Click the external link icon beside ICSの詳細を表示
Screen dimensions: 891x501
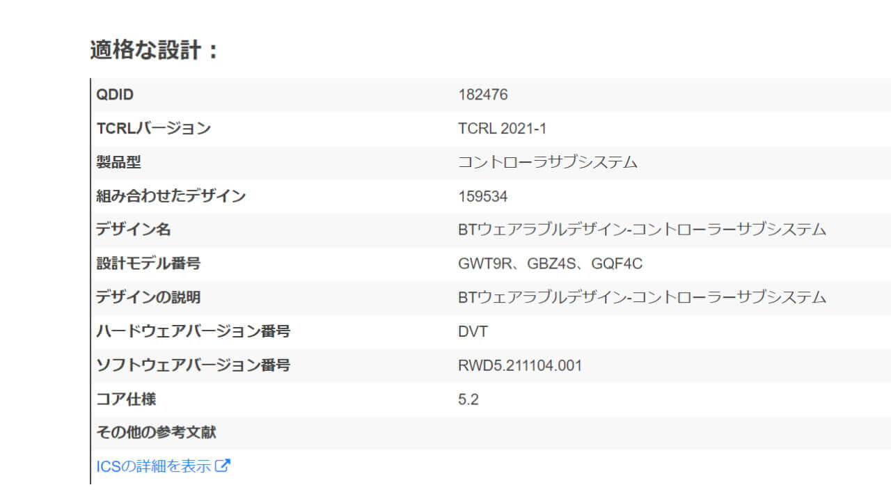223,466
